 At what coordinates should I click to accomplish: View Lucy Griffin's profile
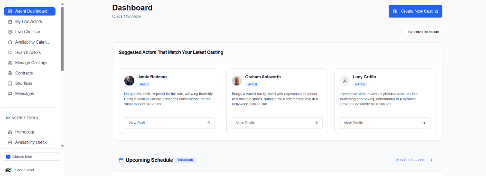click(384, 123)
